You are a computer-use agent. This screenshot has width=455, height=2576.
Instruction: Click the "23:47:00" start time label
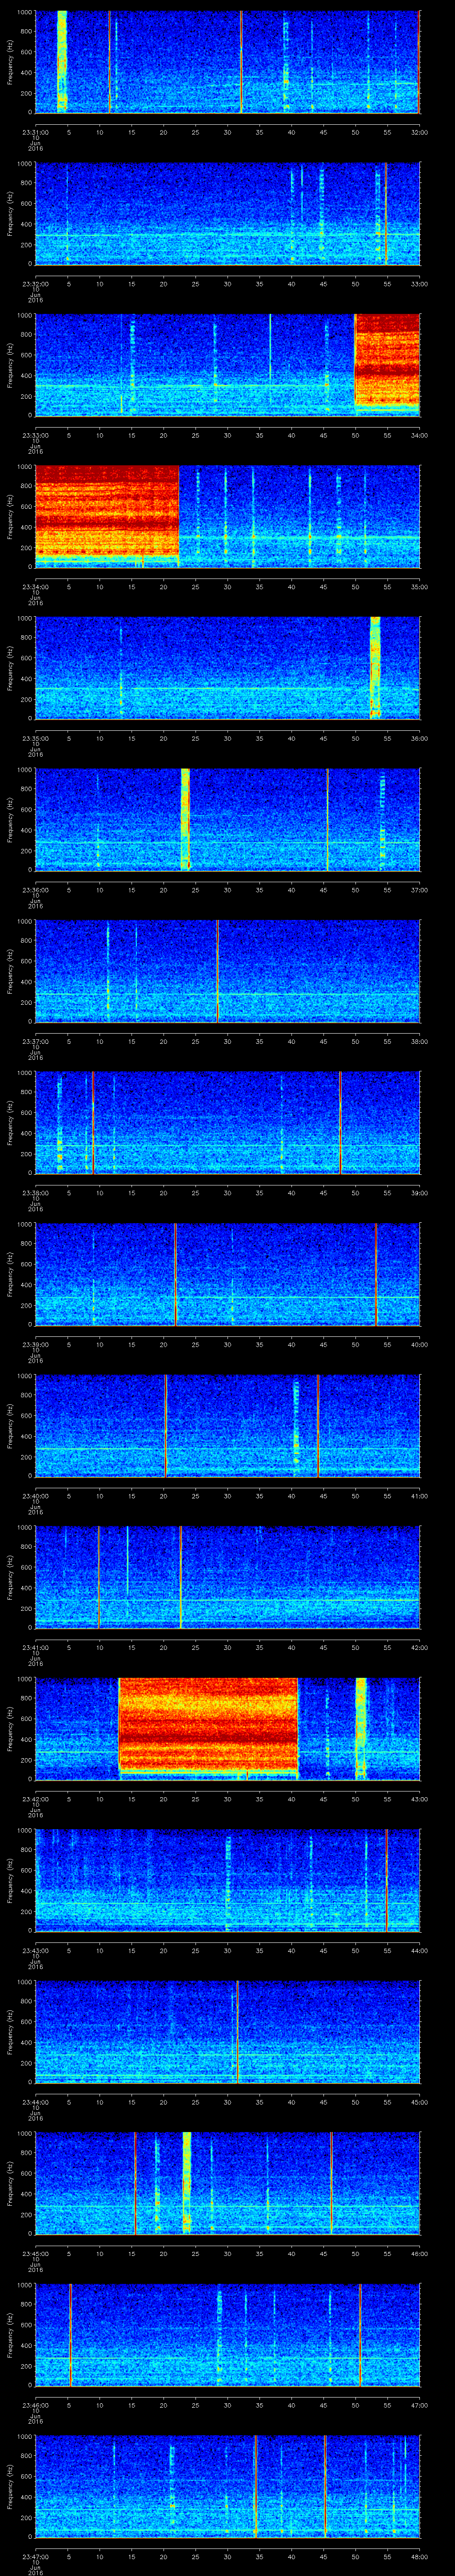point(35,2556)
